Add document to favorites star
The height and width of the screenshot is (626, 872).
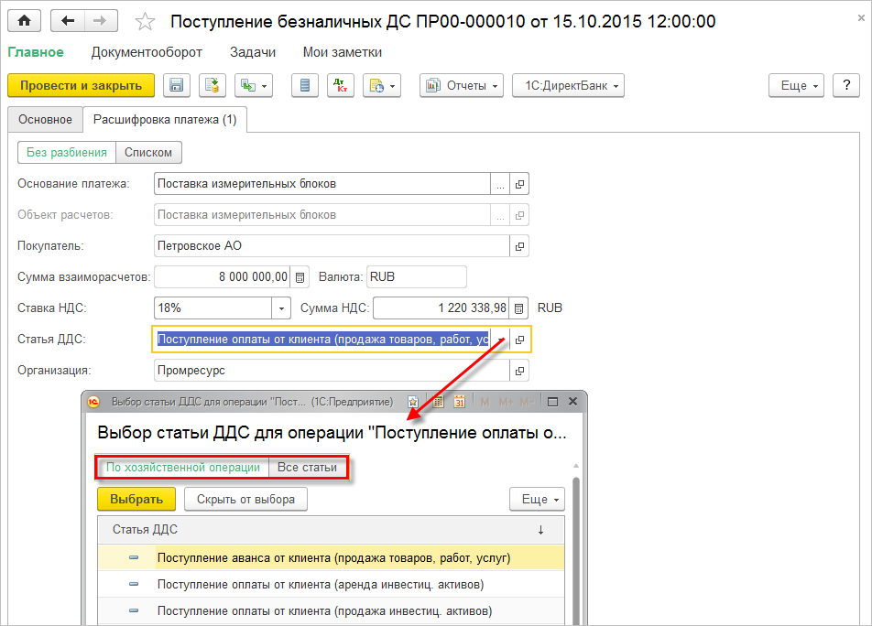pyautogui.click(x=145, y=22)
